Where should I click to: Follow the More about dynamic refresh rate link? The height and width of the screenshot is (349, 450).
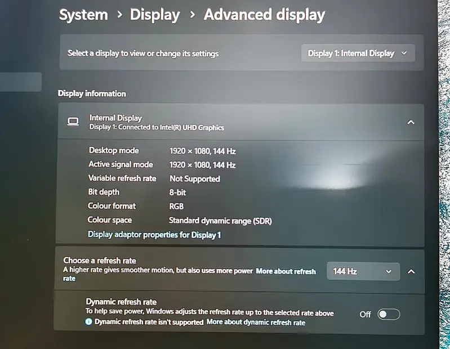(256, 323)
